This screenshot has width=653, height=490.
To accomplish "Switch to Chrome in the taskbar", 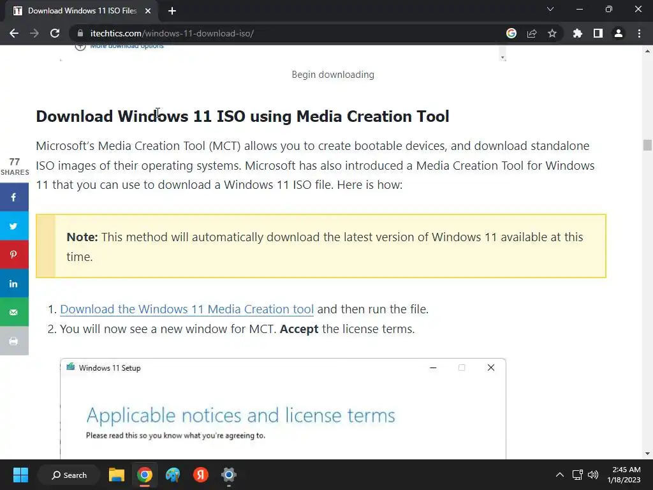I will [145, 475].
